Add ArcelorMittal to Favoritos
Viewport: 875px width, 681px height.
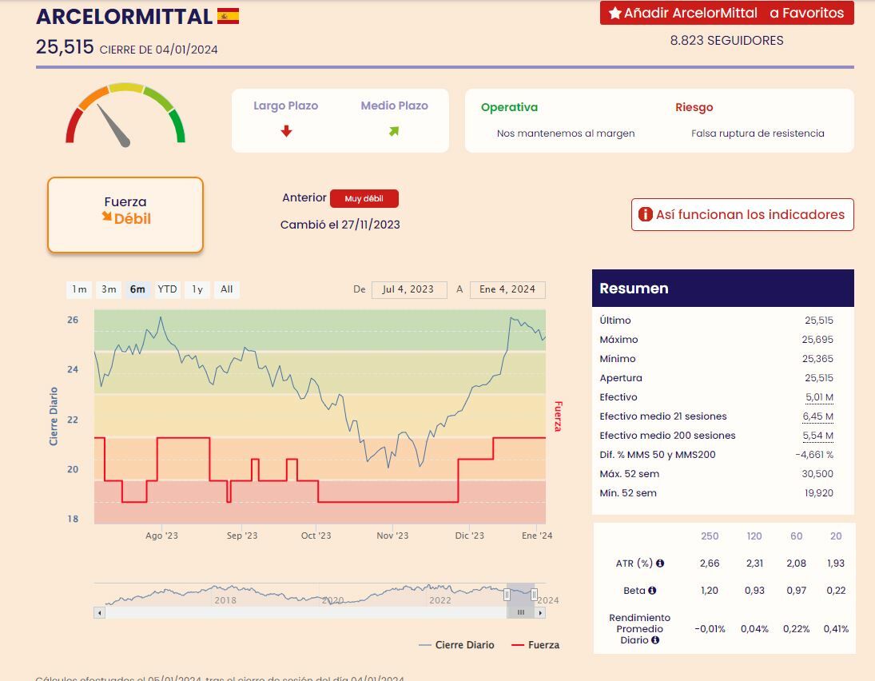click(726, 13)
